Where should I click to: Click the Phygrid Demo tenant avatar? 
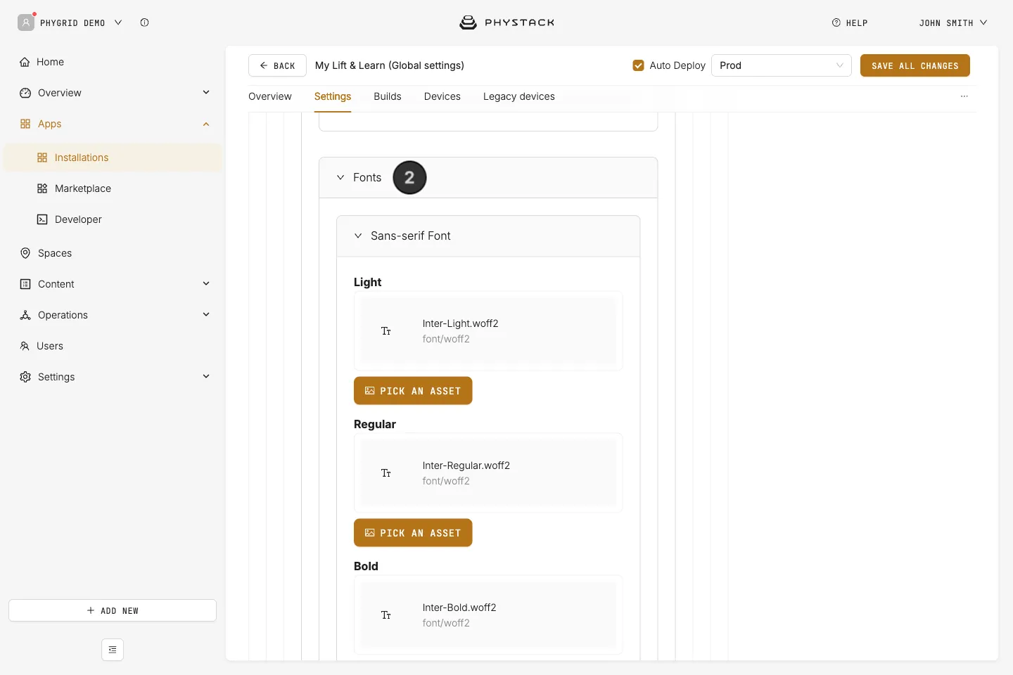(26, 22)
